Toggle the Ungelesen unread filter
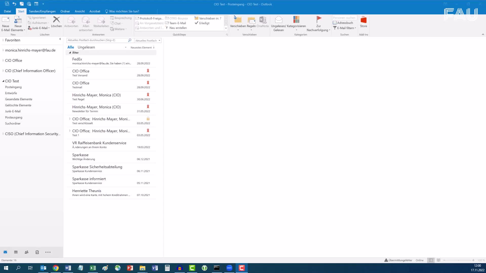This screenshot has height=273, width=486. 86,47
